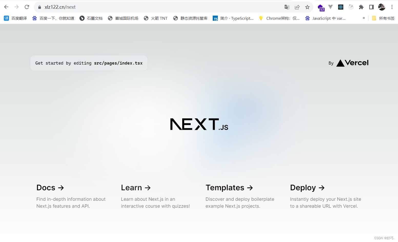
Task: Open 简介 · TypeScript bookmark
Action: click(233, 18)
